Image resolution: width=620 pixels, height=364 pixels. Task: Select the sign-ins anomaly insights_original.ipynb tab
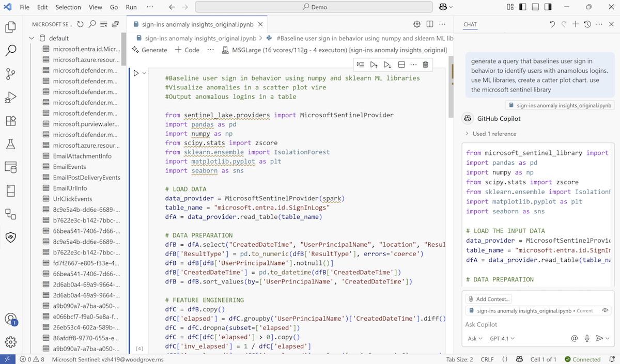point(197,24)
